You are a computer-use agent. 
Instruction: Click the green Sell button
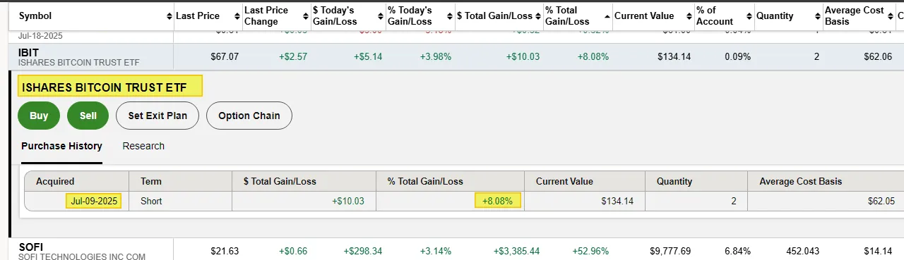pyautogui.click(x=88, y=116)
